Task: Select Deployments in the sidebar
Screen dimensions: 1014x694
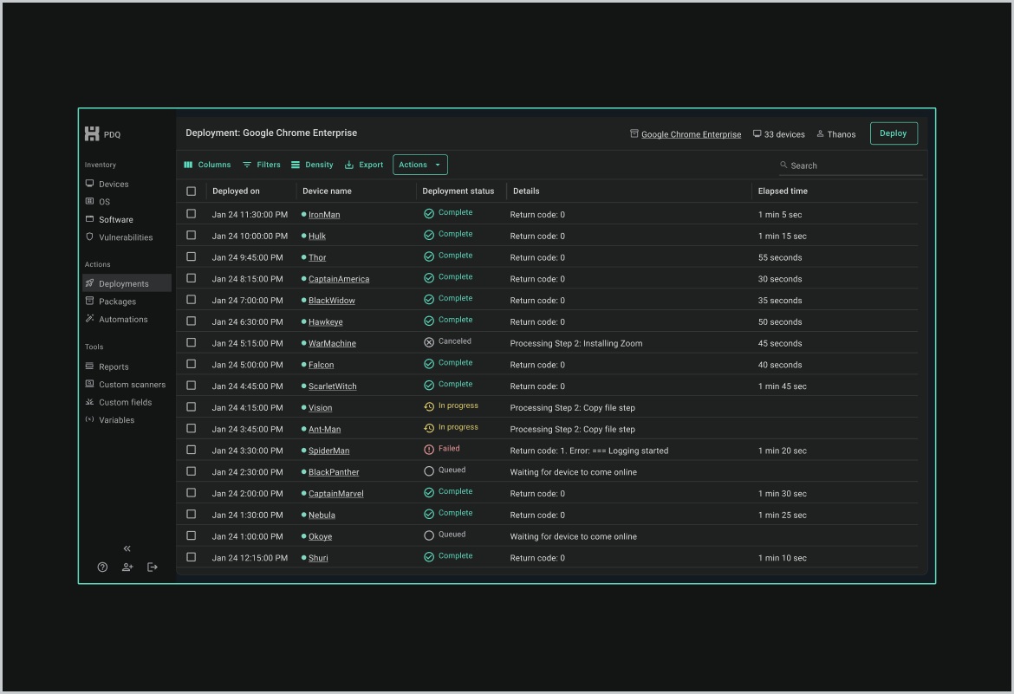Action: click(x=127, y=283)
